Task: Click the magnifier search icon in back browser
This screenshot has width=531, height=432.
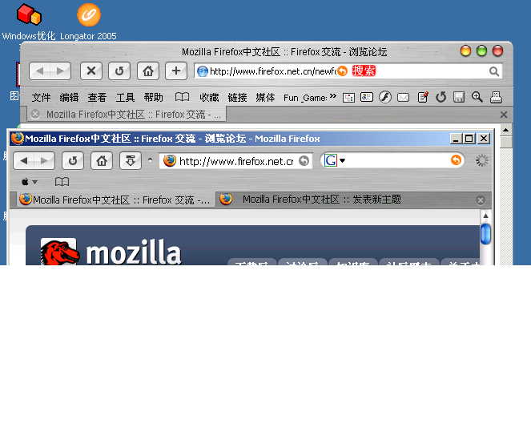Action: click(494, 71)
